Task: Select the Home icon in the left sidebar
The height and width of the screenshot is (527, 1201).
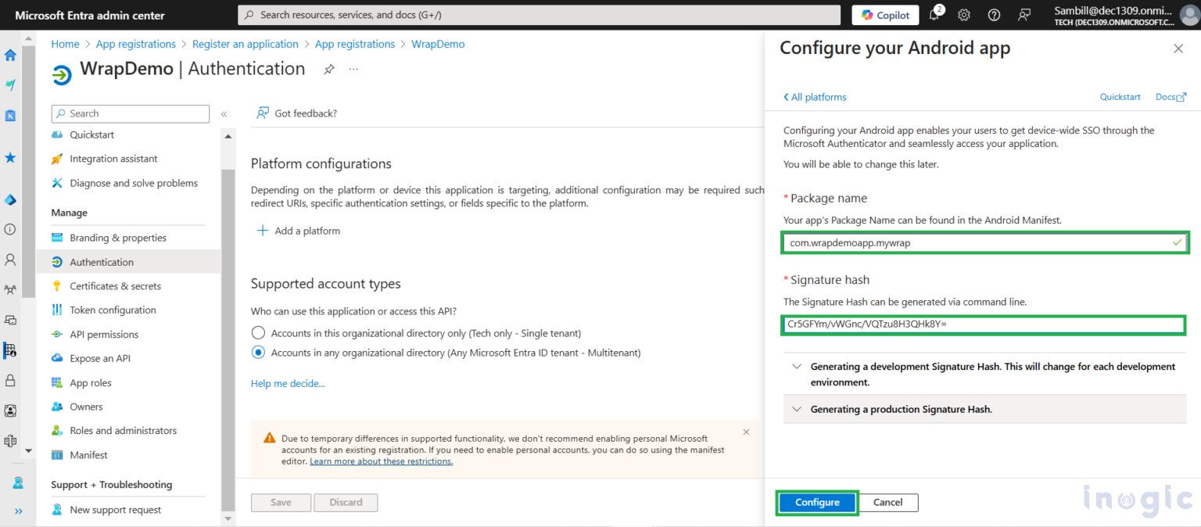Action: (x=11, y=56)
